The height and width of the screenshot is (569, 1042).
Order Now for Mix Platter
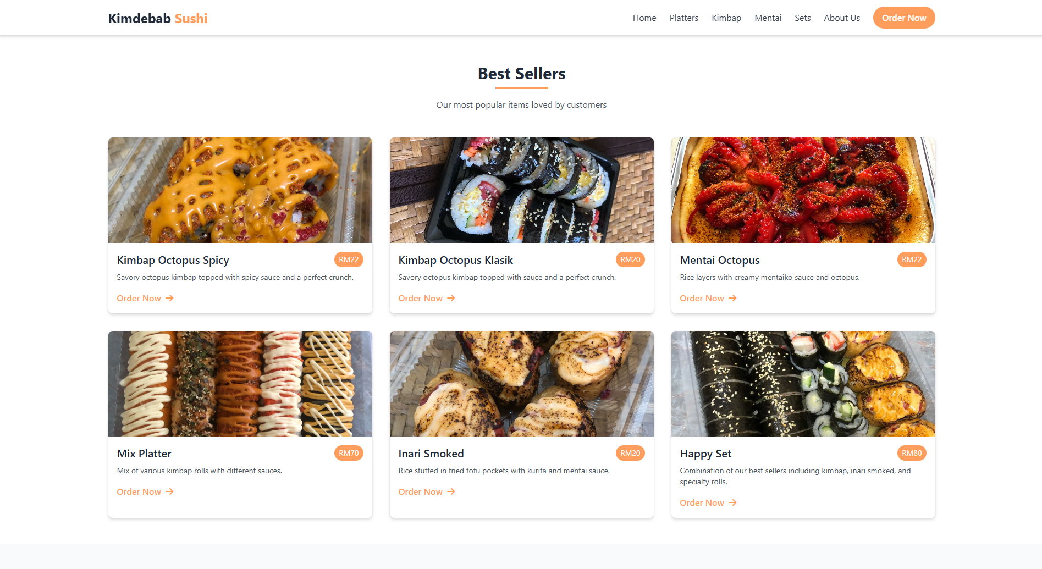[x=139, y=491]
